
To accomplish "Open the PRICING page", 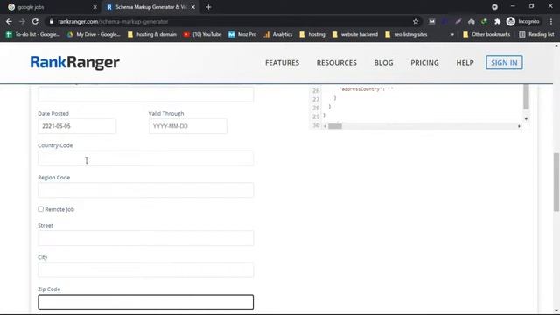I will [424, 62].
